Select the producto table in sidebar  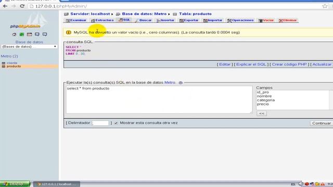pyautogui.click(x=14, y=66)
